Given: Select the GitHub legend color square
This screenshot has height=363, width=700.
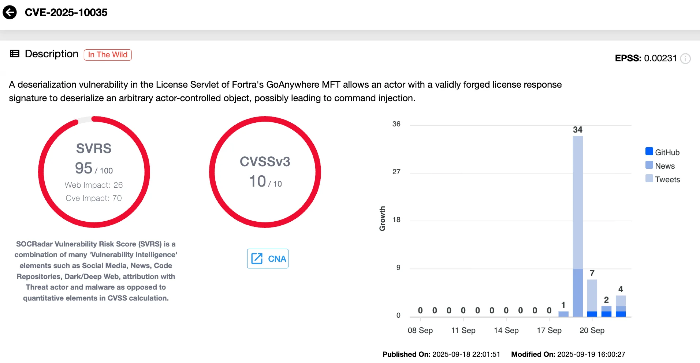Looking at the screenshot, I should [x=649, y=151].
